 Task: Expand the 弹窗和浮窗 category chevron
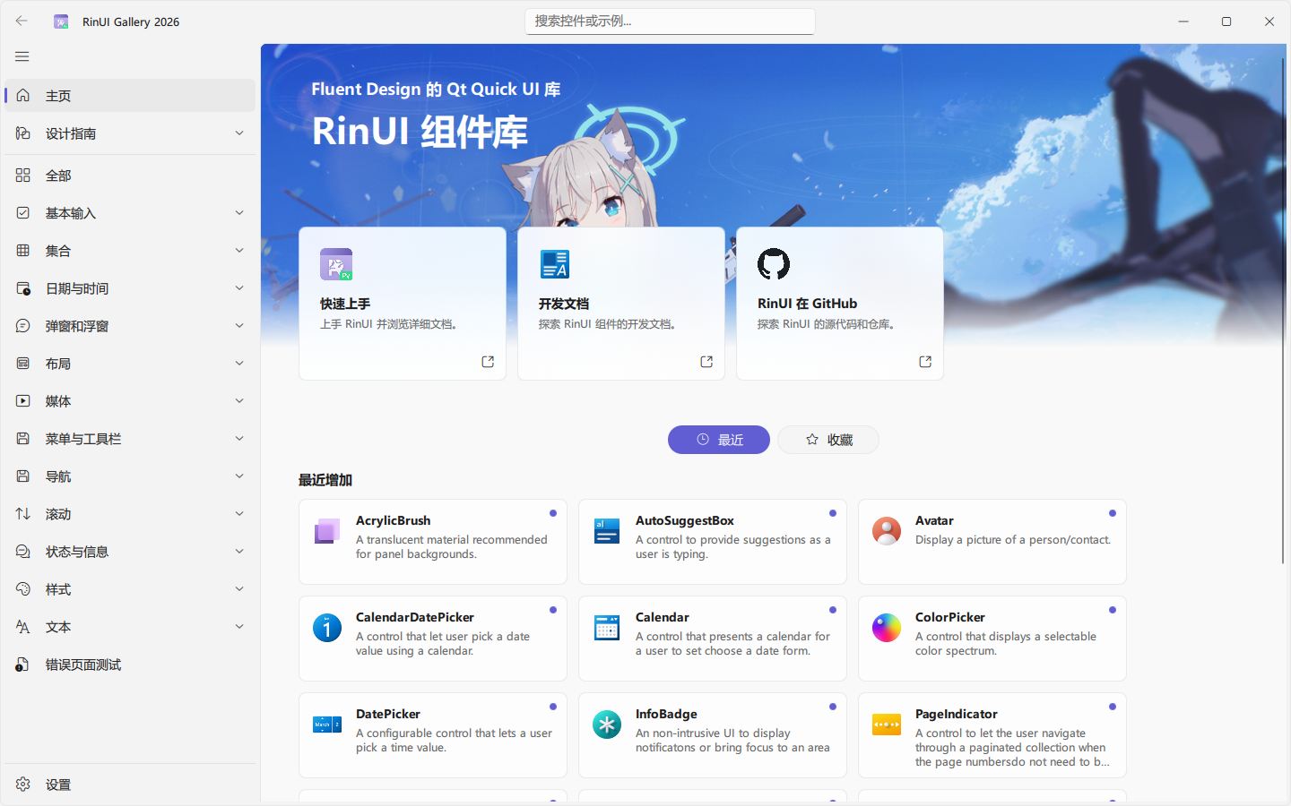239,326
